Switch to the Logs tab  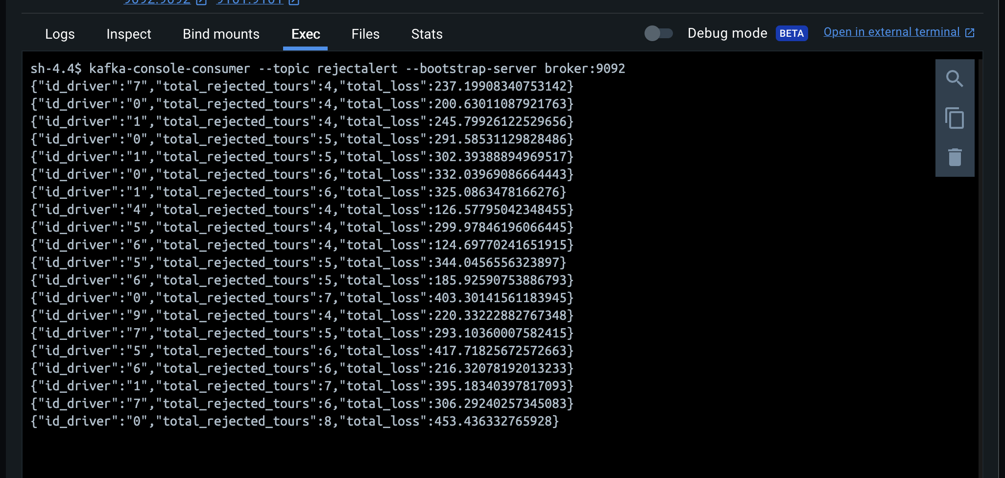point(60,34)
